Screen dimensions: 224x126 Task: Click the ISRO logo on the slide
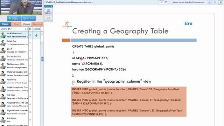tap(67, 24)
